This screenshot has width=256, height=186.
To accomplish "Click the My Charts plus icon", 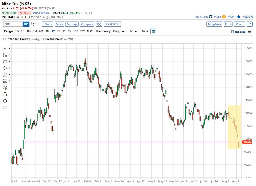I will pos(210,17).
